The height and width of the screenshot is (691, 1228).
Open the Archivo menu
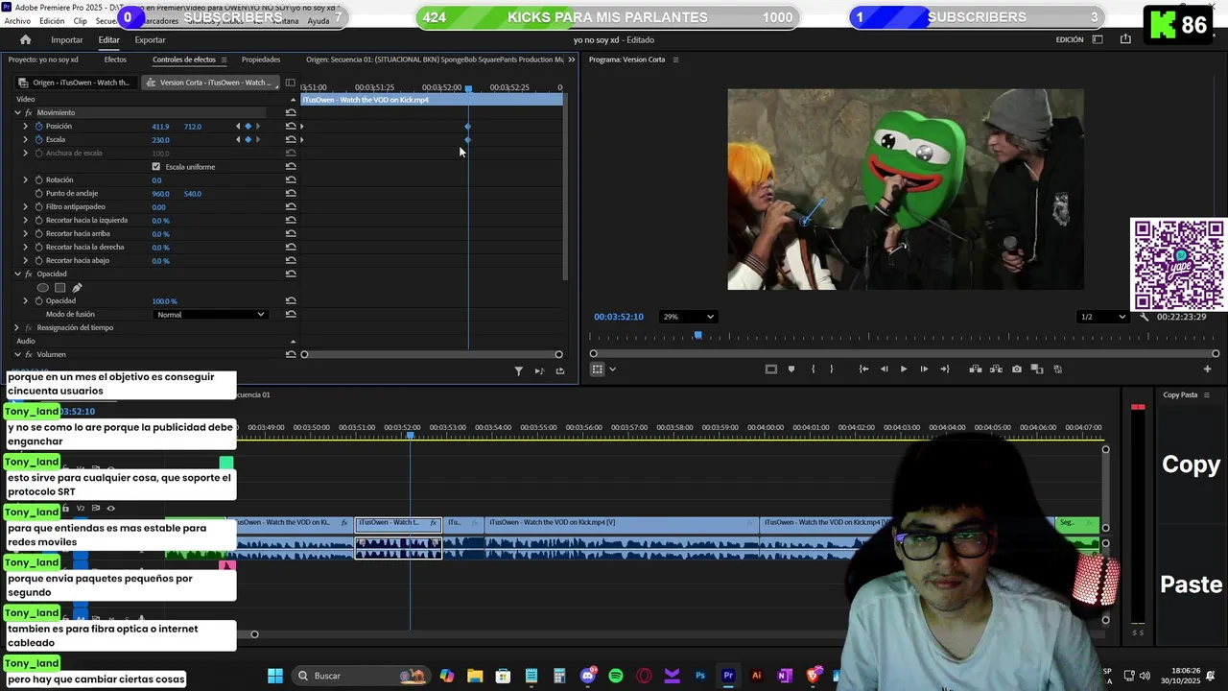click(x=17, y=21)
